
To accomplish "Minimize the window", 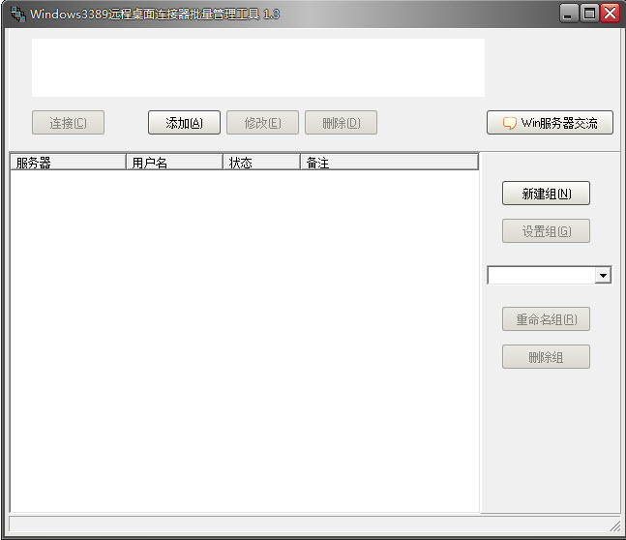I will [x=569, y=14].
